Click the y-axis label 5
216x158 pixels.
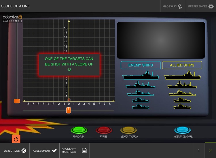click(67, 78)
